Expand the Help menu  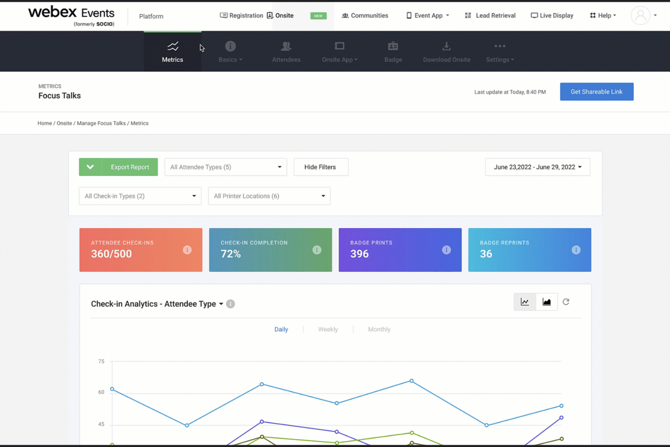pos(603,15)
